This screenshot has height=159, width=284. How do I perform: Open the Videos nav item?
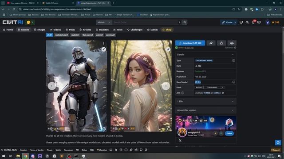point(55,30)
